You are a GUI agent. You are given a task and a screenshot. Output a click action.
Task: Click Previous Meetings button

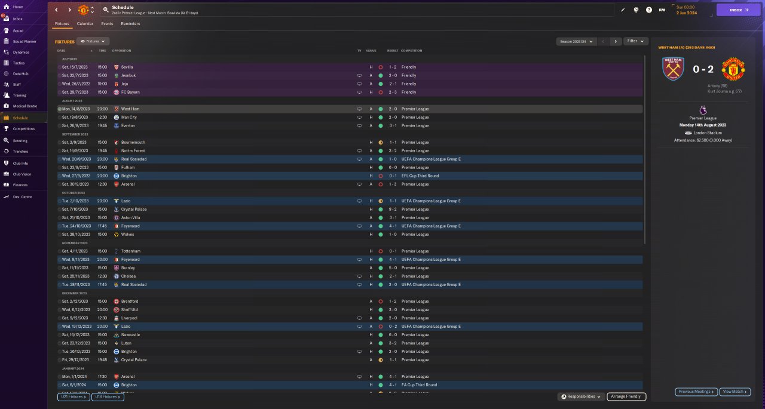pos(696,392)
